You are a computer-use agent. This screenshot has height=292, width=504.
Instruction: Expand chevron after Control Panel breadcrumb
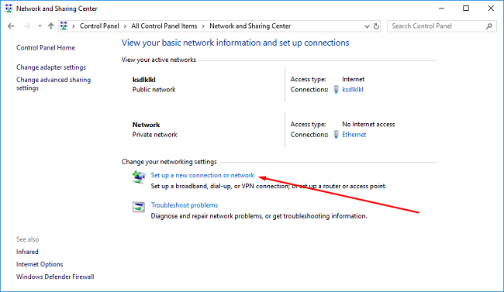point(125,26)
